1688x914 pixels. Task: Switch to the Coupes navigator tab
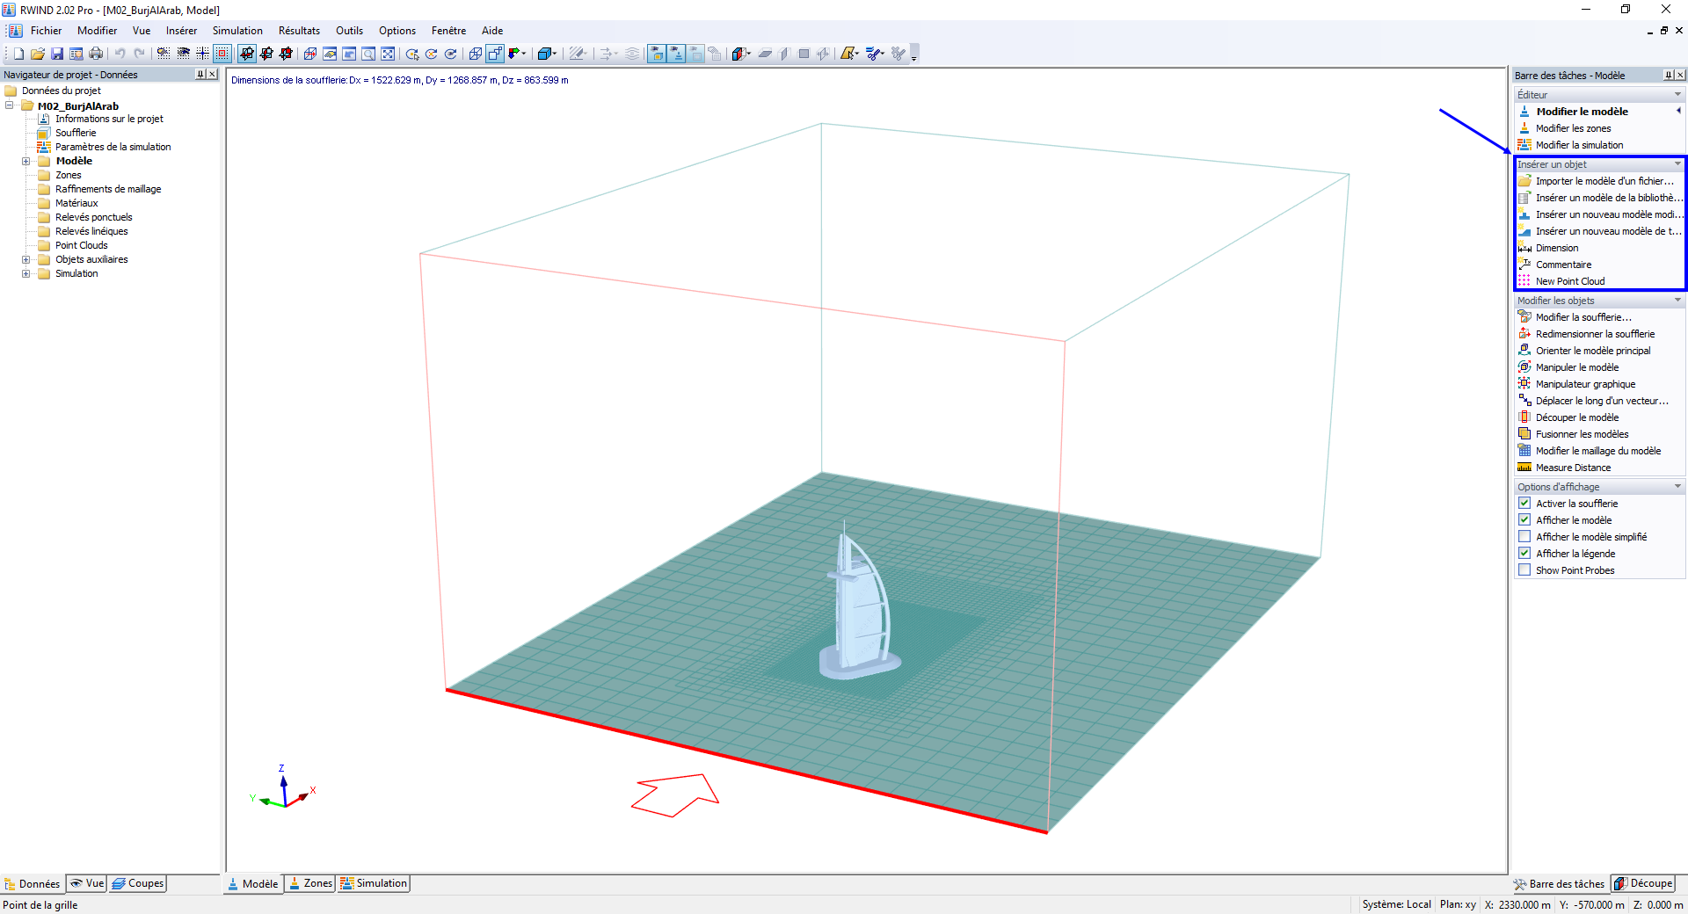tap(138, 883)
